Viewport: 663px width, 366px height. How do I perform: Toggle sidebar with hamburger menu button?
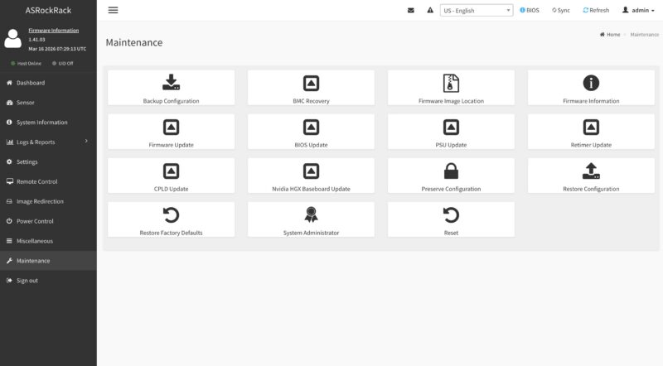[x=113, y=10]
